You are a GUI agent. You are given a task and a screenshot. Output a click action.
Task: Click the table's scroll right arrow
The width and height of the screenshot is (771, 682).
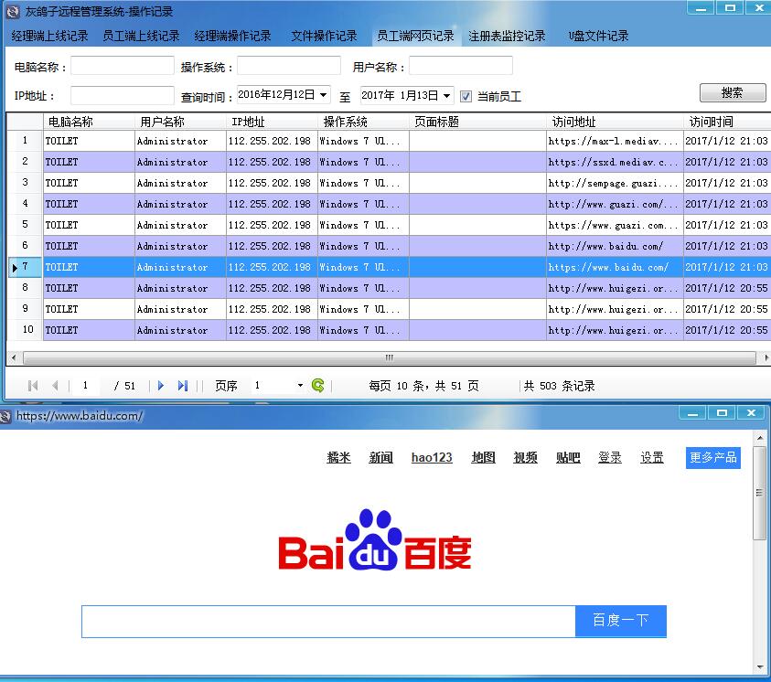pos(766,357)
